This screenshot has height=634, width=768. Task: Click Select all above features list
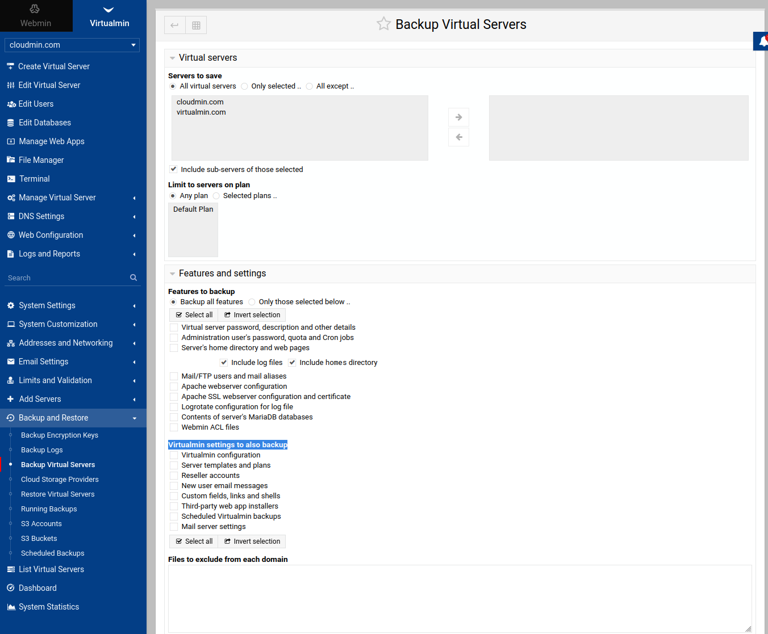pyautogui.click(x=194, y=315)
